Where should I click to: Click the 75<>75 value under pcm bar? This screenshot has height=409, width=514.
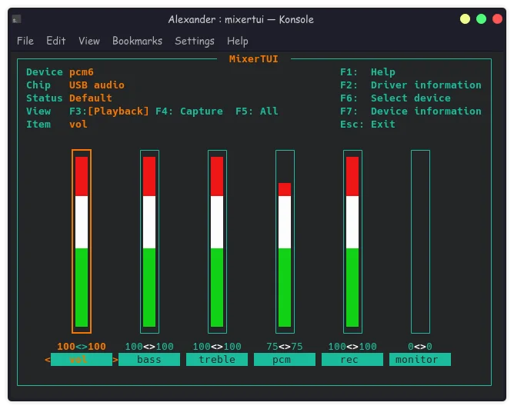tap(285, 347)
